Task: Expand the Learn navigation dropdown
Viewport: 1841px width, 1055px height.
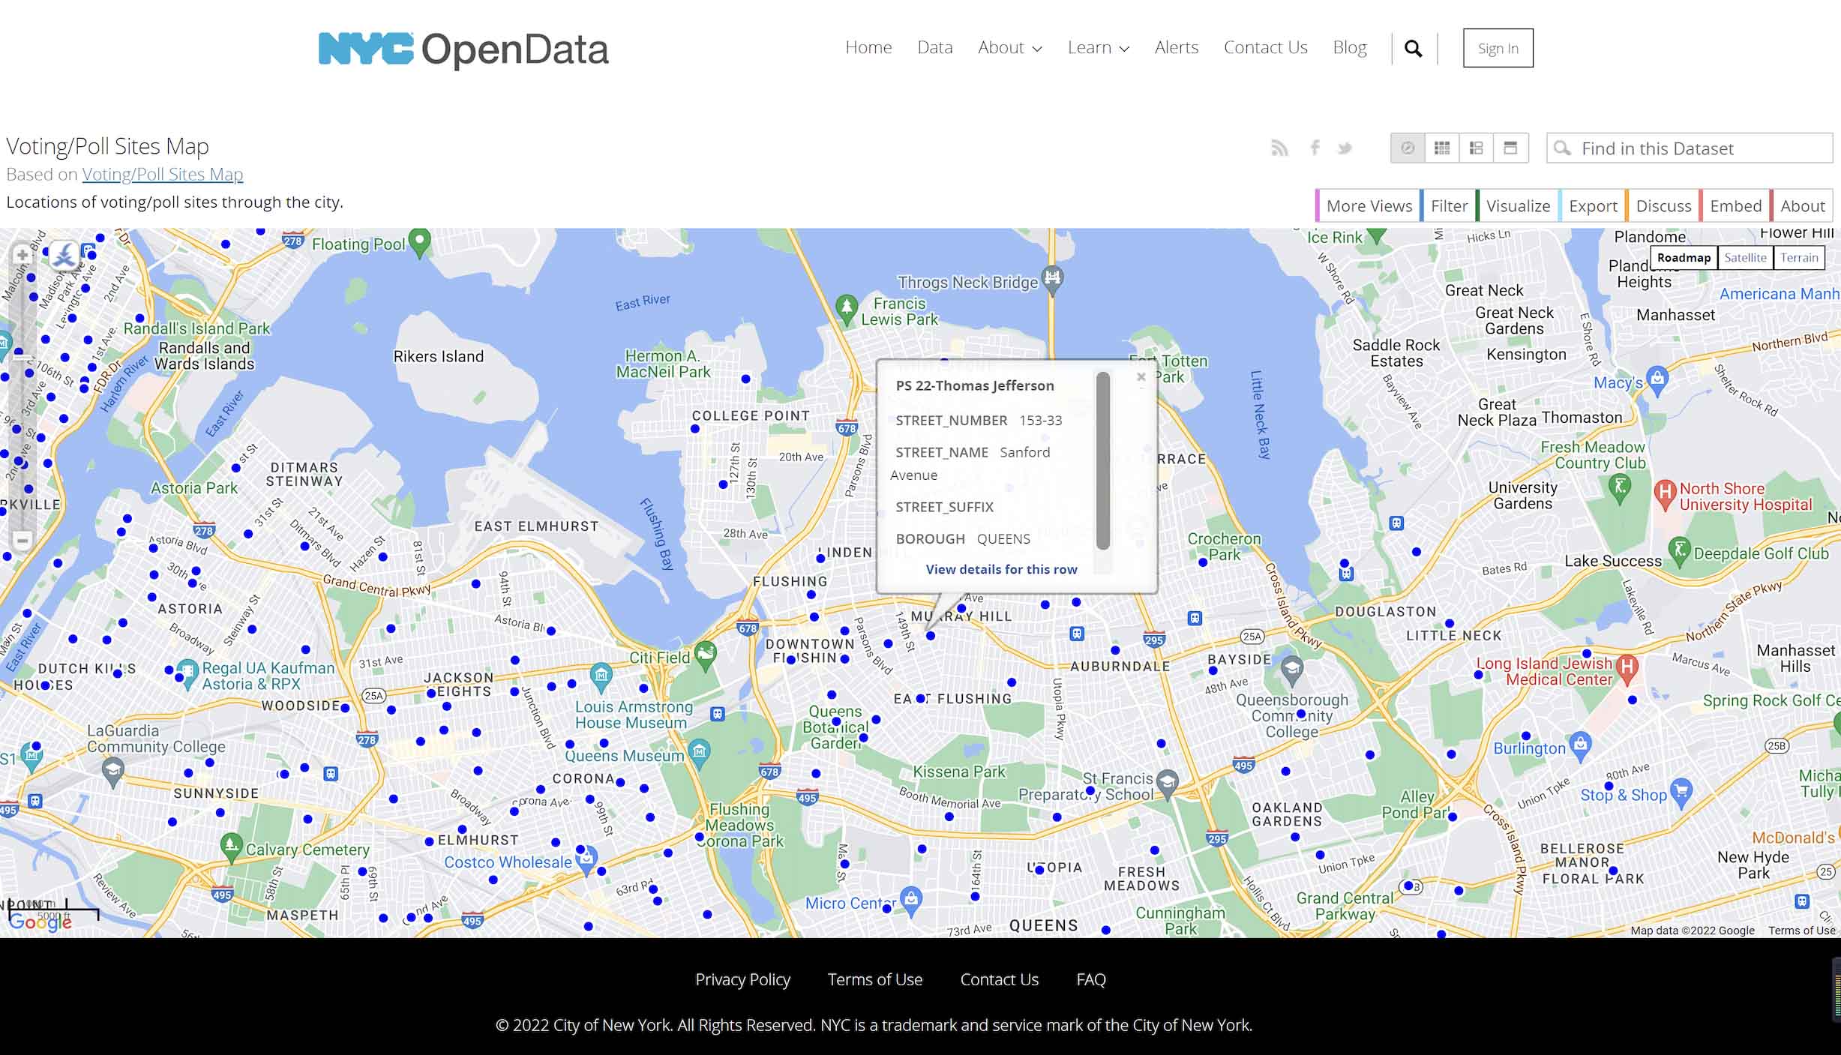Action: coord(1098,47)
